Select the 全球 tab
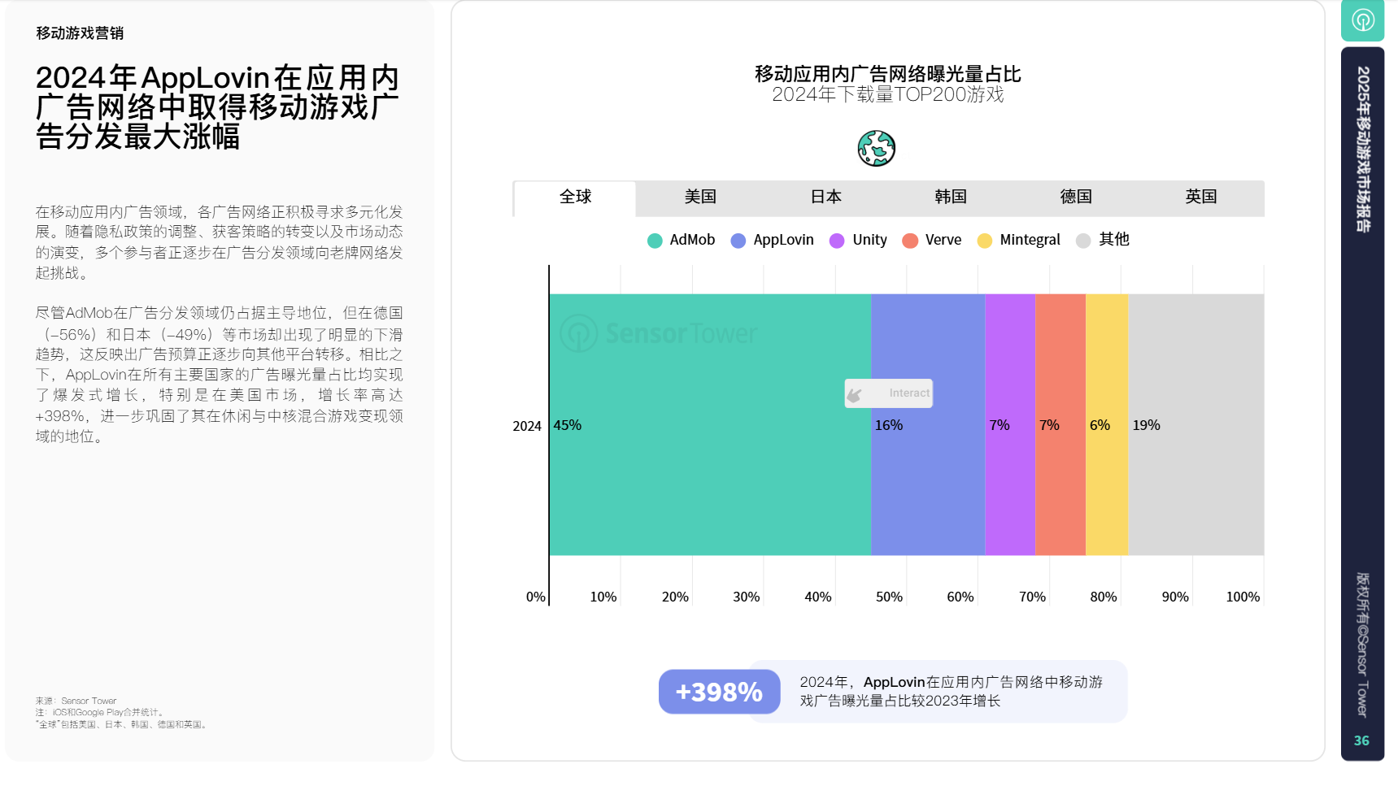This screenshot has height=786, width=1398. click(x=575, y=198)
